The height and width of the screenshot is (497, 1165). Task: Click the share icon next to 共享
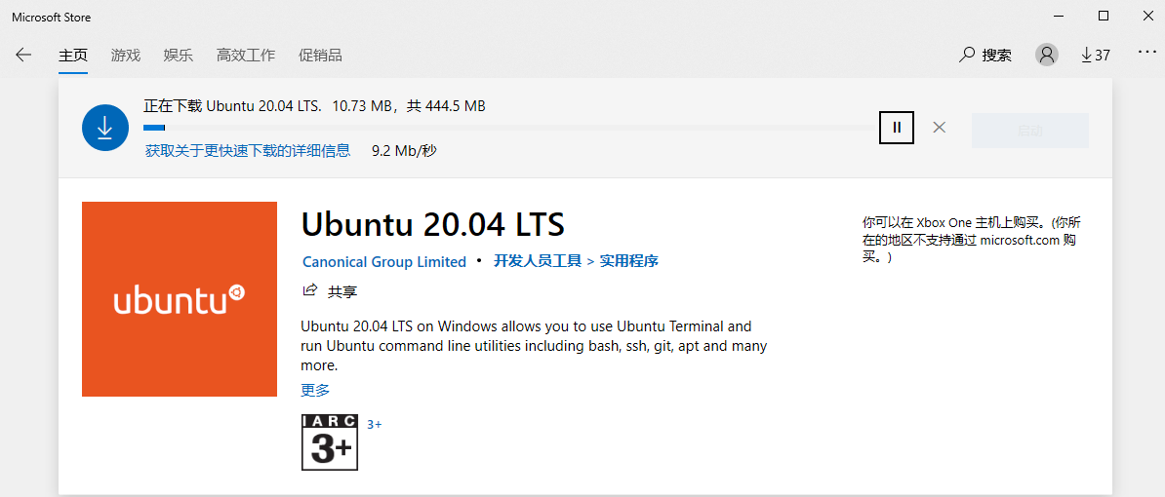pos(310,290)
